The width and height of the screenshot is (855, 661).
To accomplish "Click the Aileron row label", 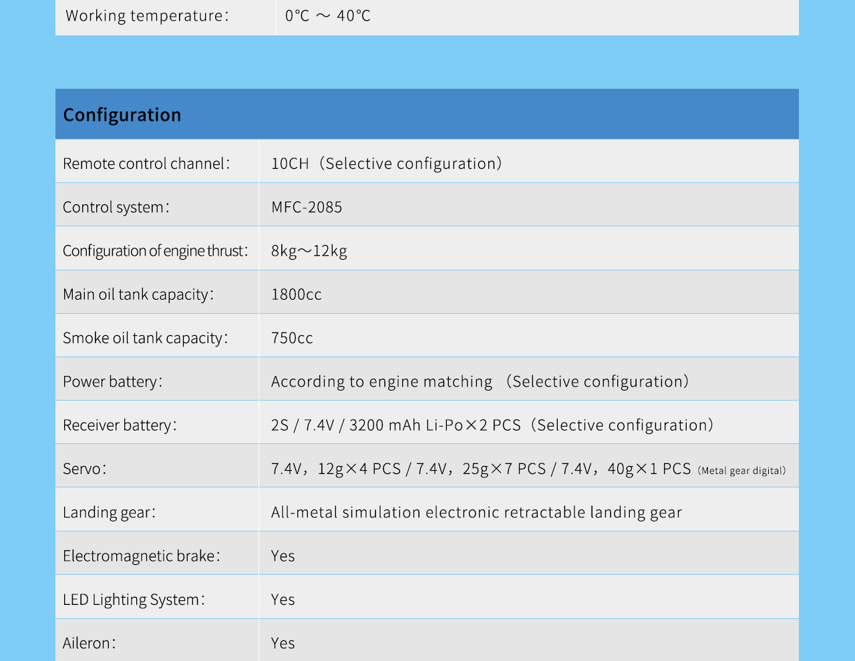I will [x=89, y=643].
